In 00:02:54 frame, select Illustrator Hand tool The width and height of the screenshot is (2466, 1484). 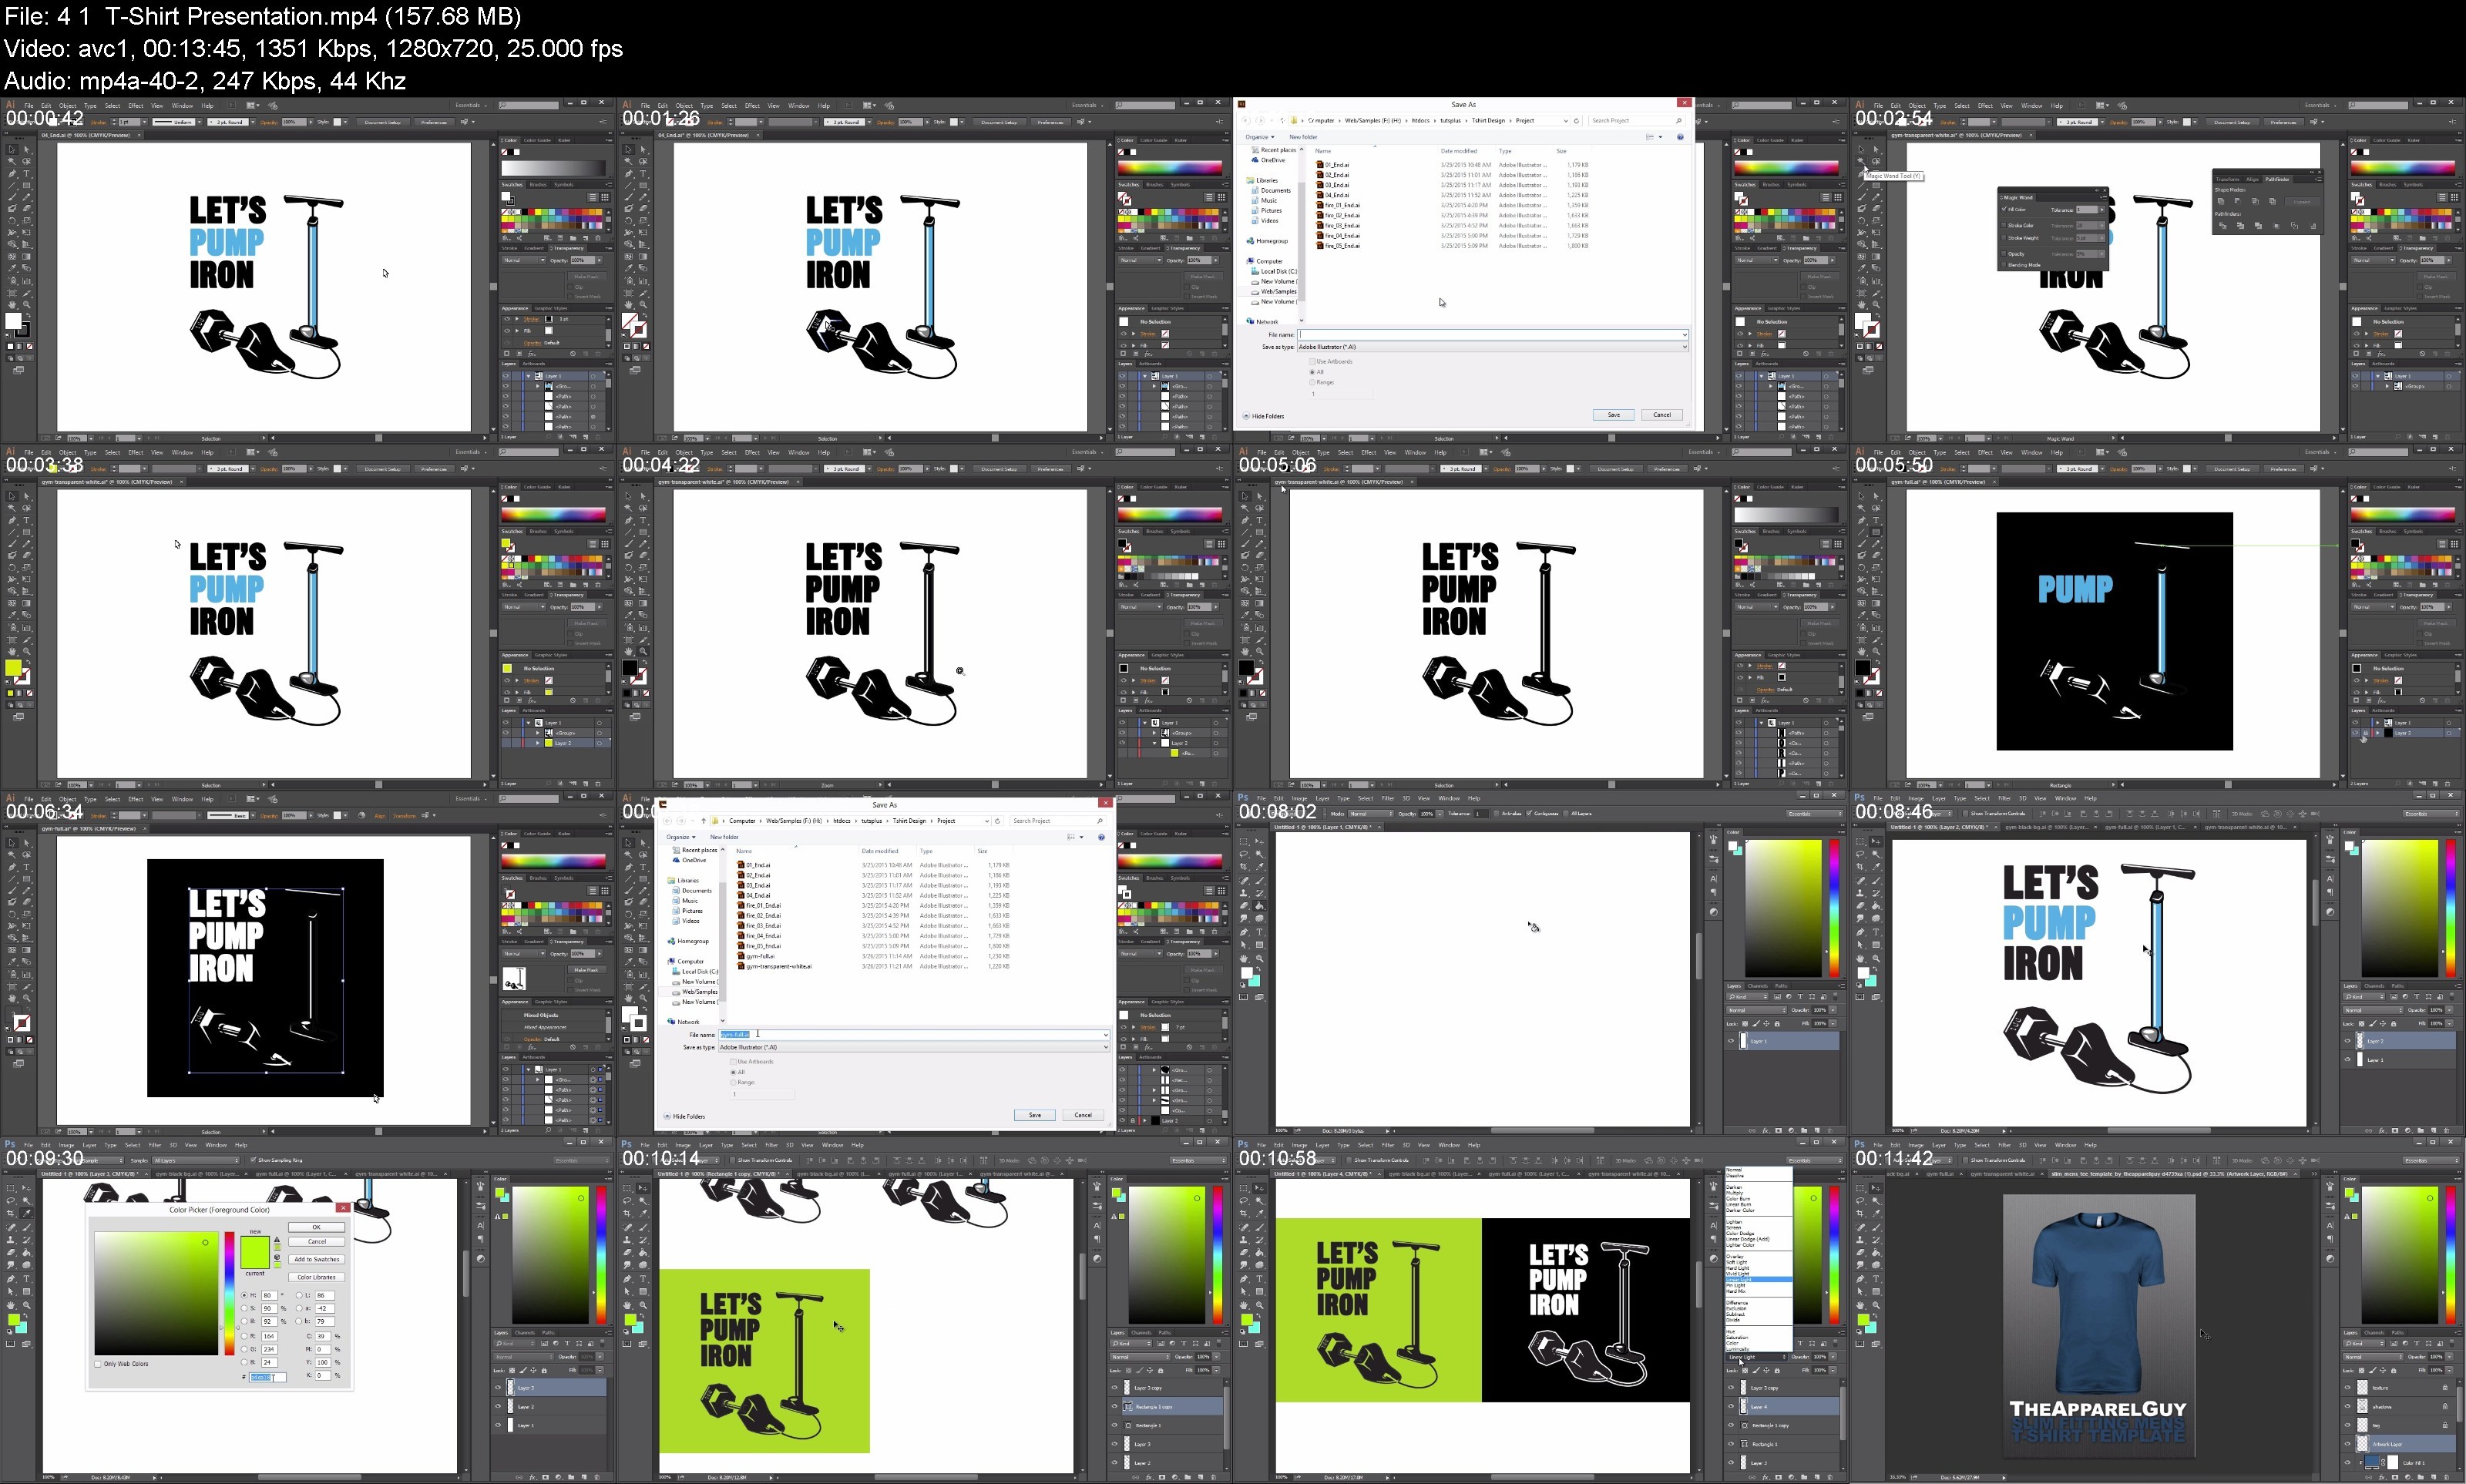pos(1862,305)
